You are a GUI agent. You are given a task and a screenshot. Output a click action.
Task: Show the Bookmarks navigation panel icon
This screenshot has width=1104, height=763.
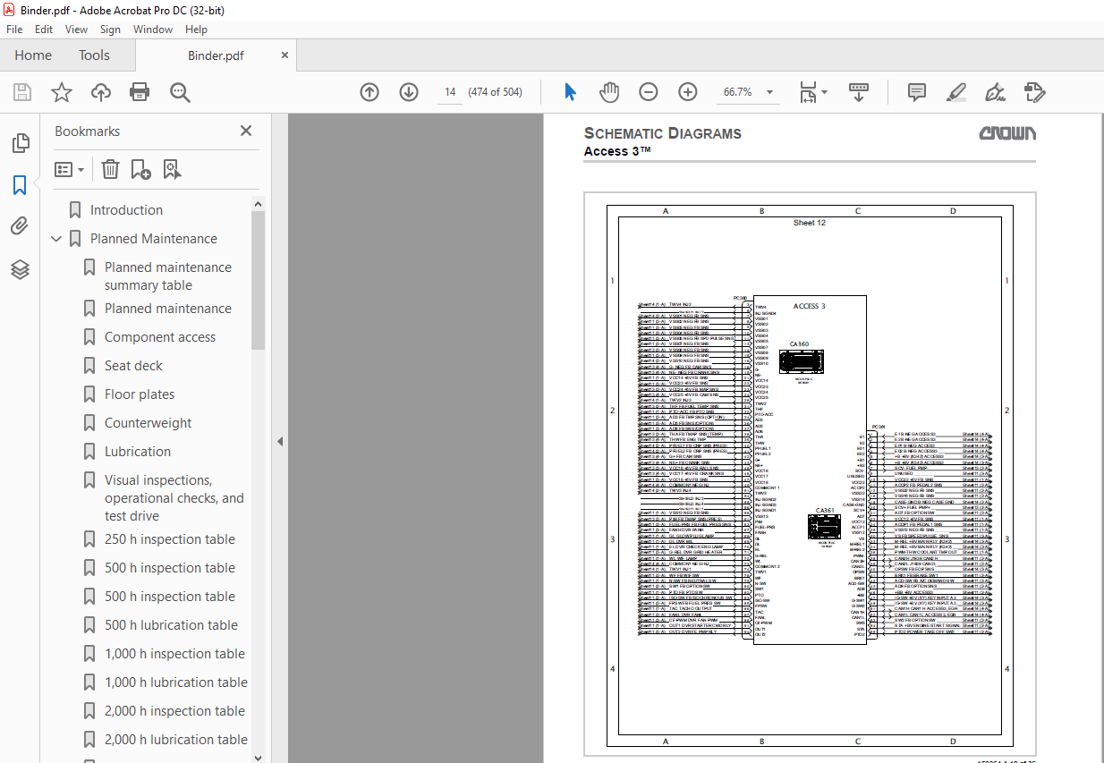tap(20, 185)
